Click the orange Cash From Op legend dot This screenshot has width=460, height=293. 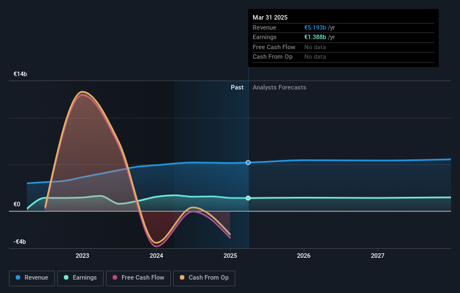point(182,277)
